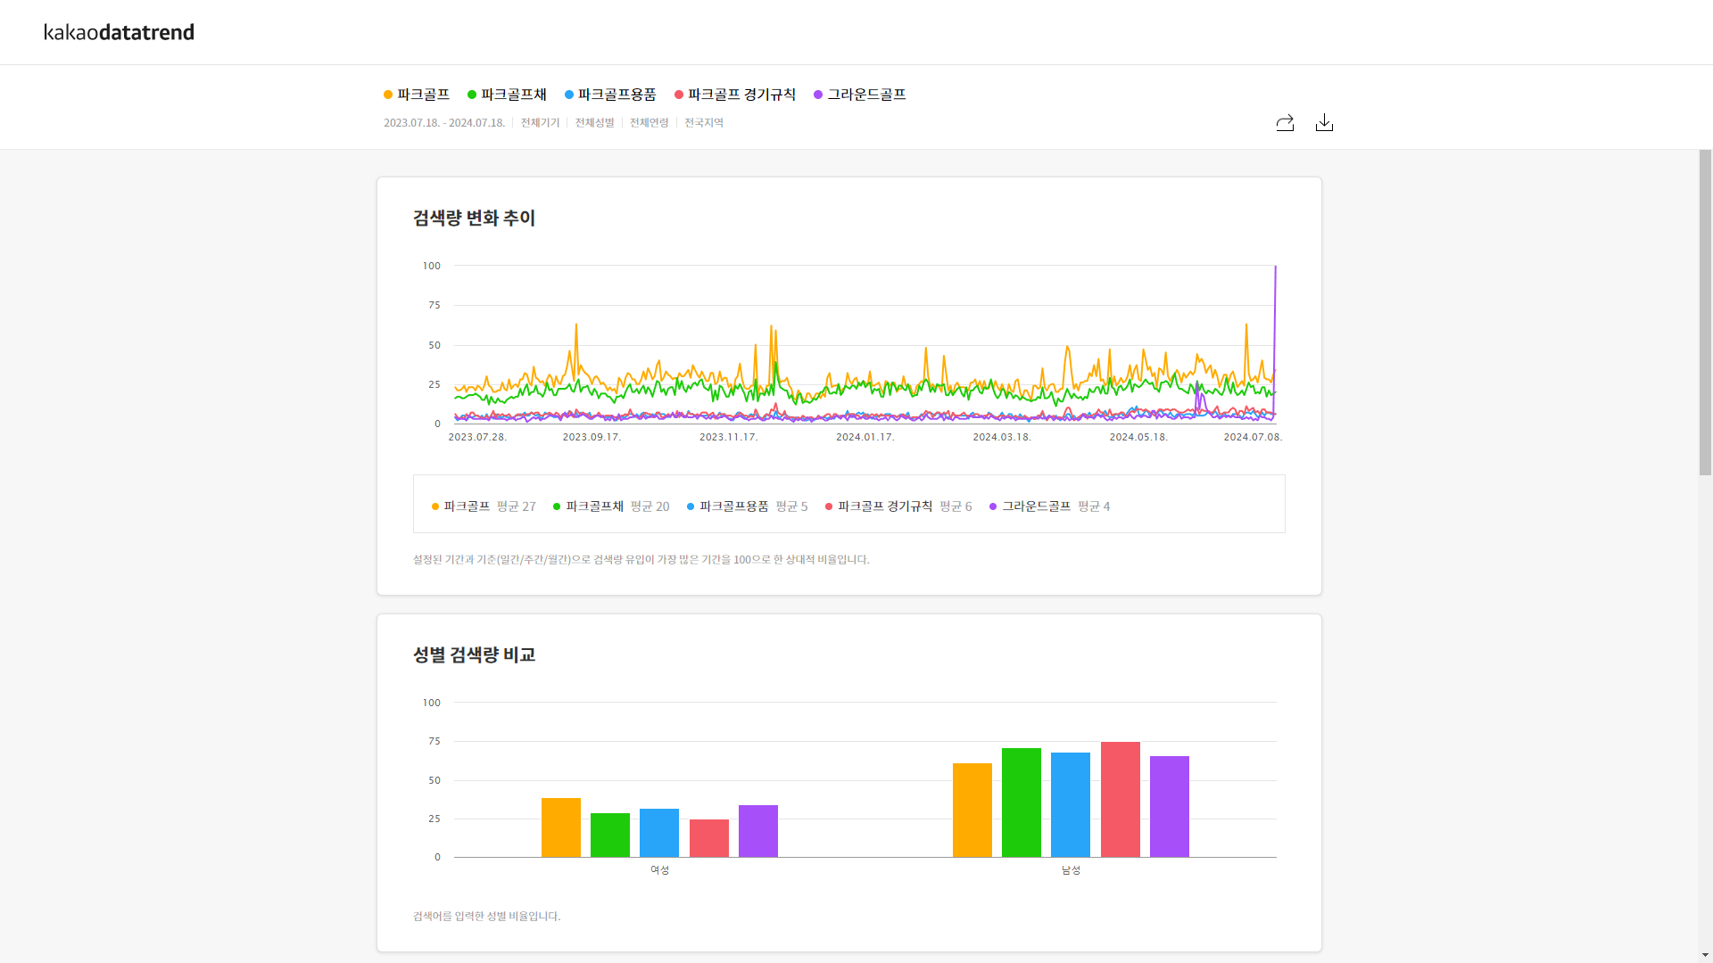Click the download icon to export data
The height and width of the screenshot is (963, 1713).
click(1324, 123)
